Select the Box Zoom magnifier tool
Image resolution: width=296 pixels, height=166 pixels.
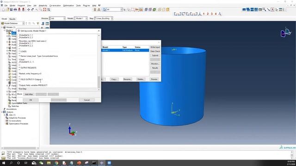(x=40, y=10)
